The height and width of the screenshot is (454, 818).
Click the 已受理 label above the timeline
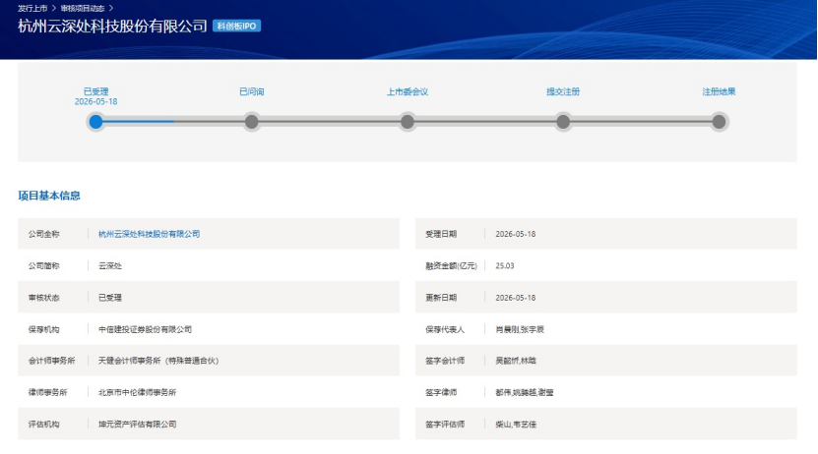coord(96,91)
